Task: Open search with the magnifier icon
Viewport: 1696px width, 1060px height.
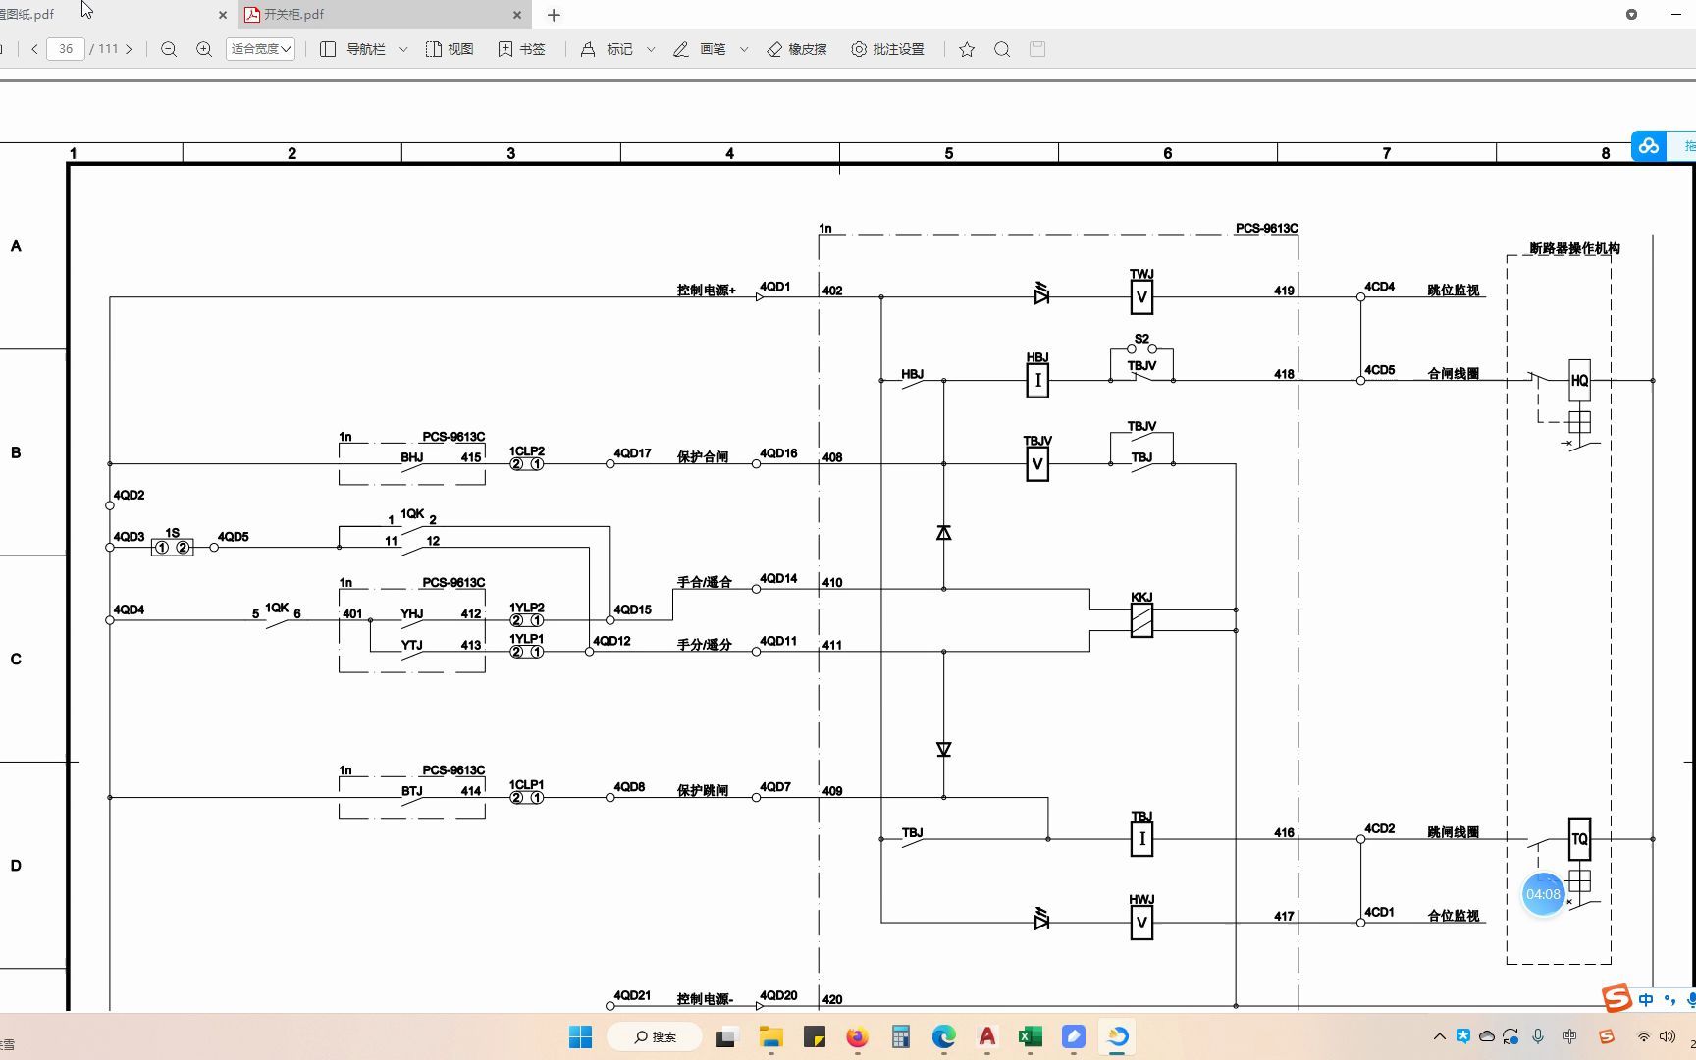Action: (1002, 49)
